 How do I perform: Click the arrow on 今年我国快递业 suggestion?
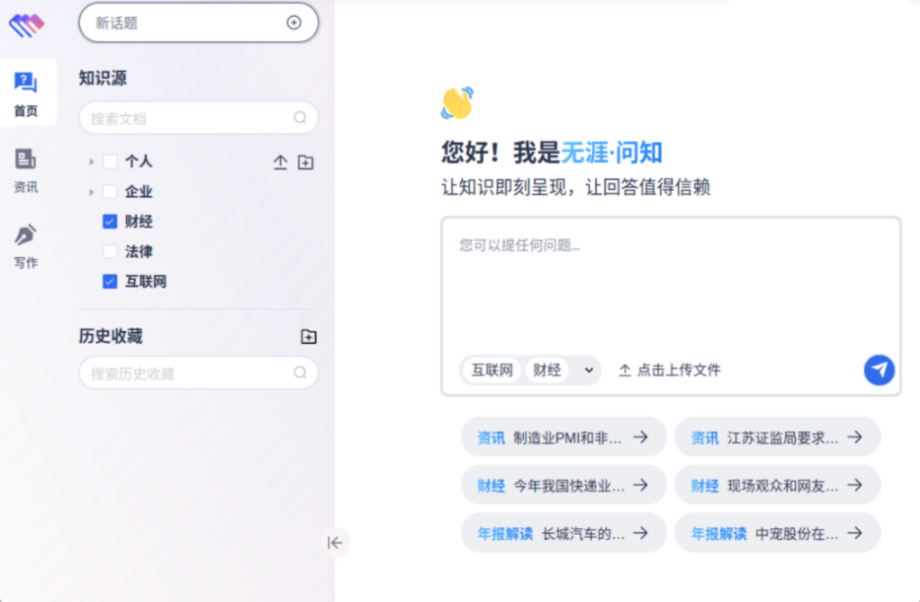click(x=641, y=484)
